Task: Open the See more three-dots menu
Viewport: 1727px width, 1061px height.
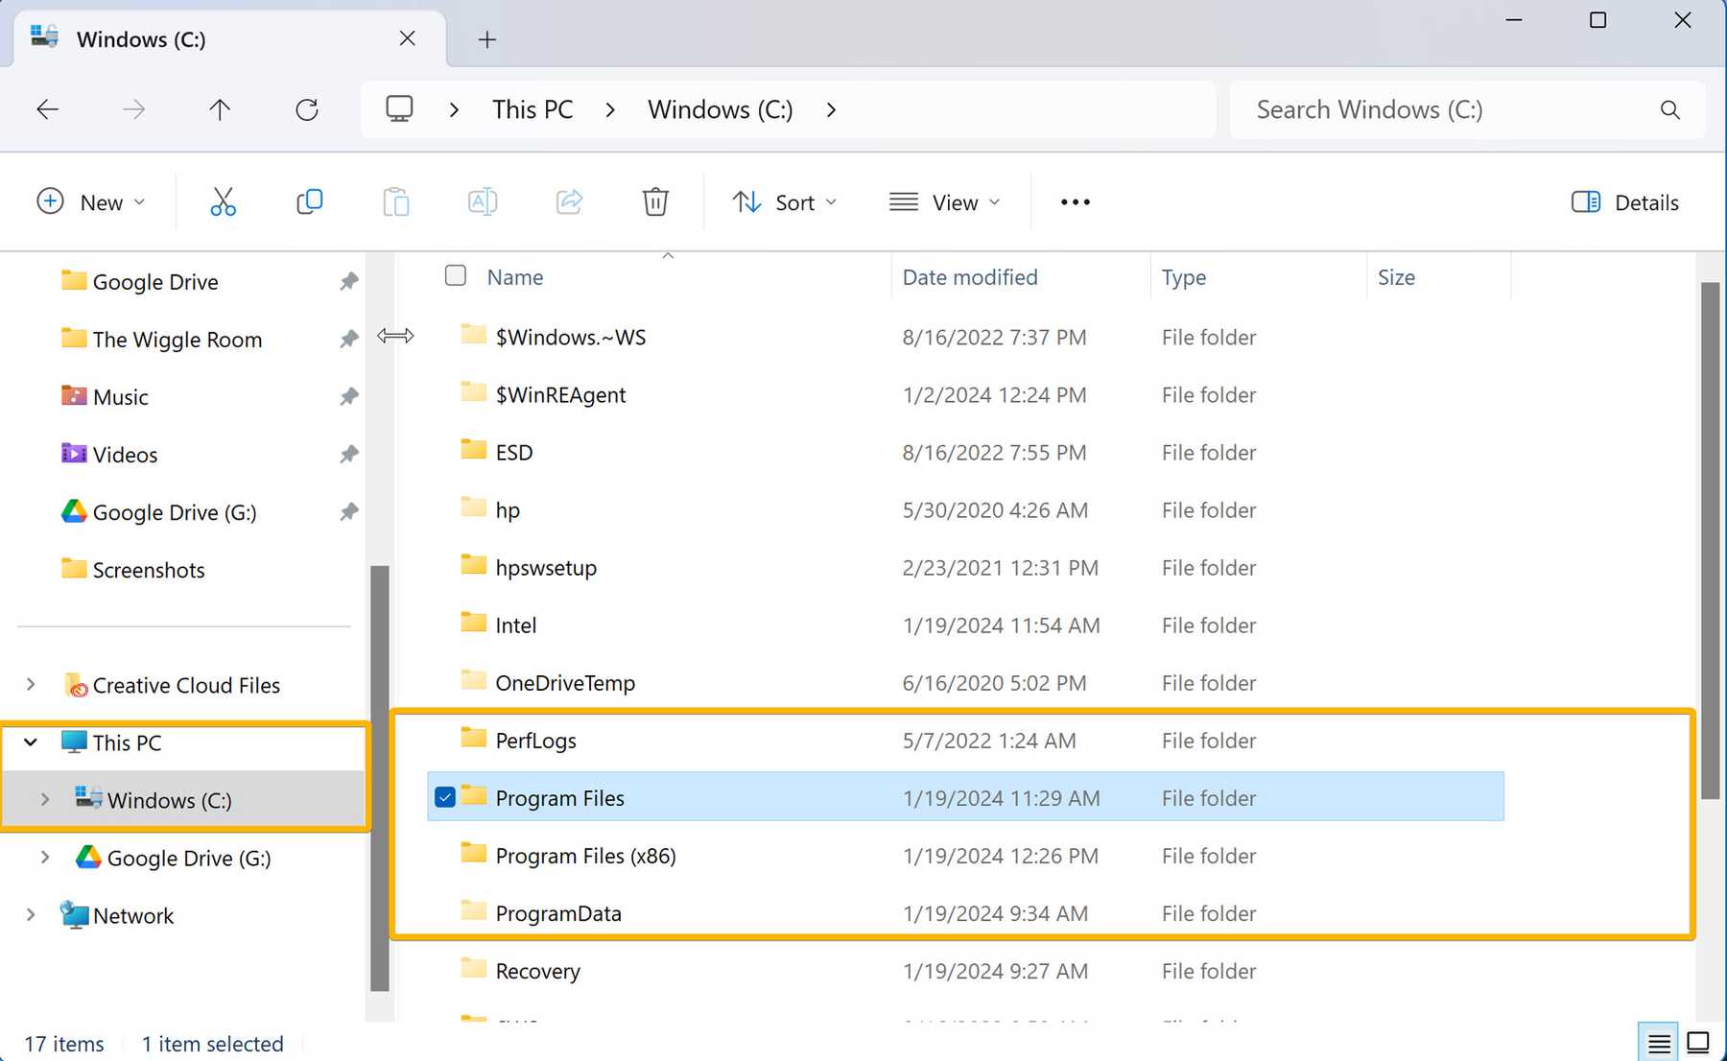Action: pos(1076,202)
